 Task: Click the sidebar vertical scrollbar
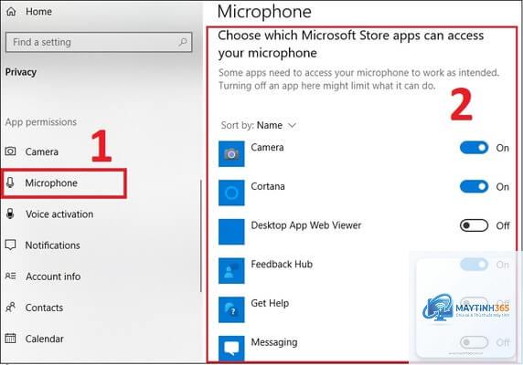(201, 236)
